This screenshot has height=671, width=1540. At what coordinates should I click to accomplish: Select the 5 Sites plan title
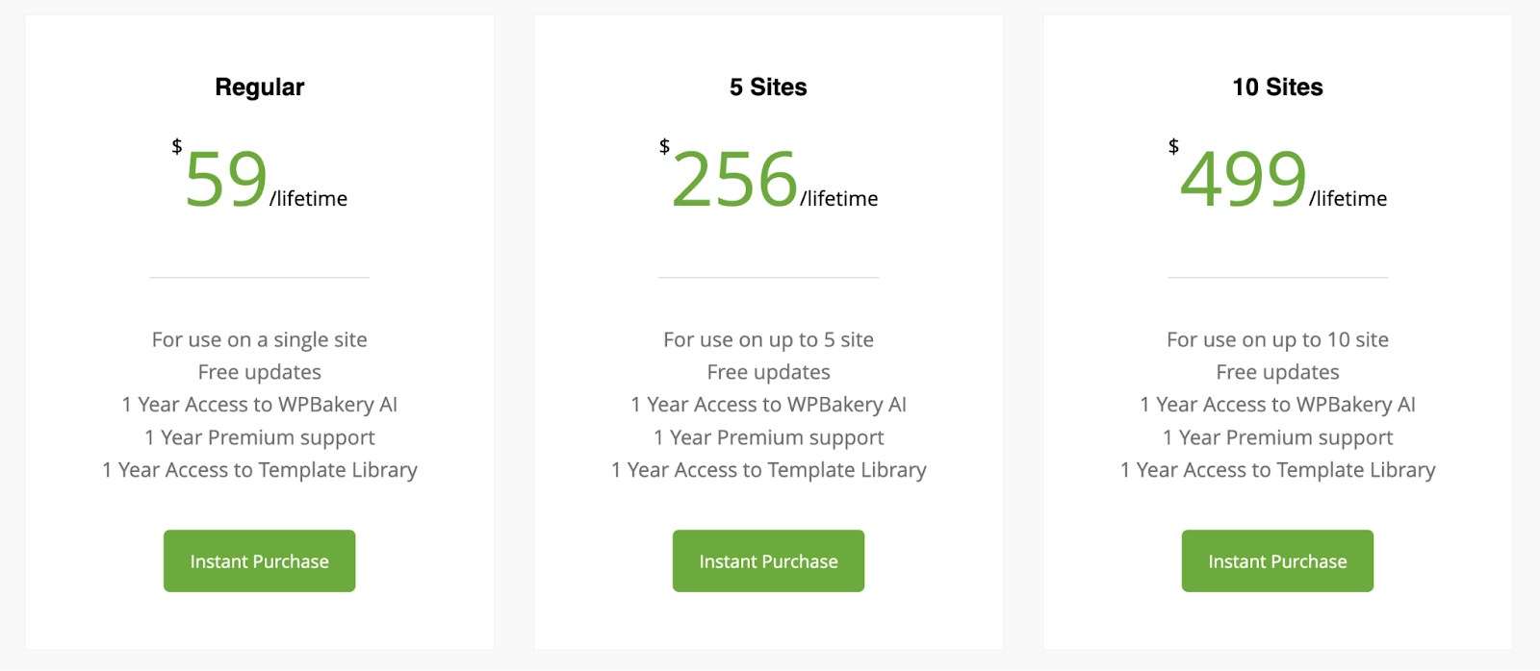[767, 87]
